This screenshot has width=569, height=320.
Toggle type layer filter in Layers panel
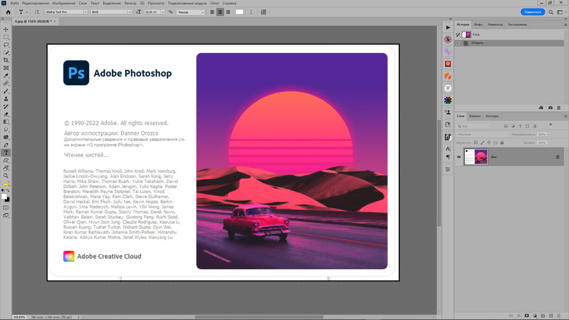521,126
